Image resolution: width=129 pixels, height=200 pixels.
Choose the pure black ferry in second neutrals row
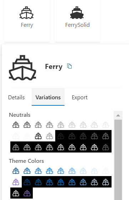tap(38, 136)
